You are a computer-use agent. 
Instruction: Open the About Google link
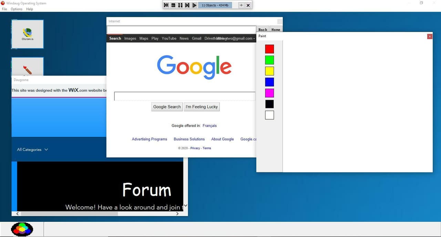pos(223,139)
